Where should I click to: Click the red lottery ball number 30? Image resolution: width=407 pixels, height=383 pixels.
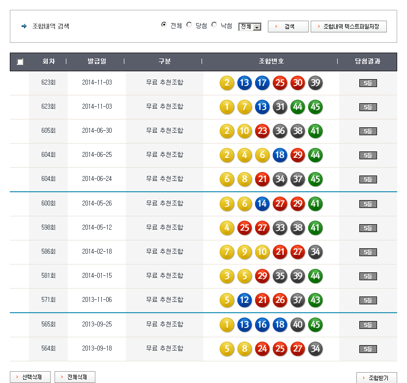297,83
